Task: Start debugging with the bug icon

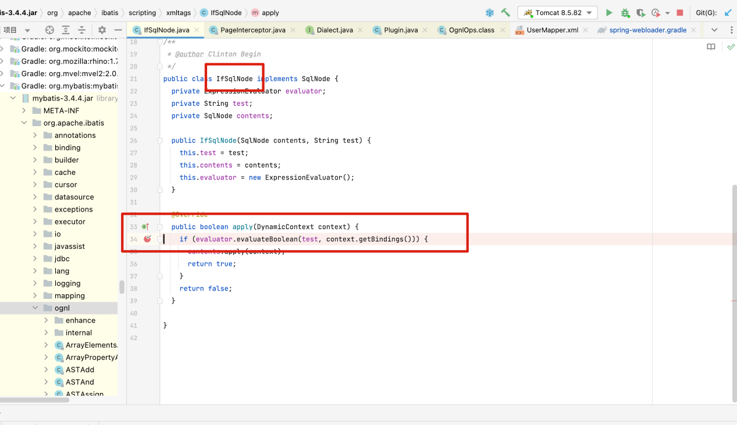Action: (625, 12)
